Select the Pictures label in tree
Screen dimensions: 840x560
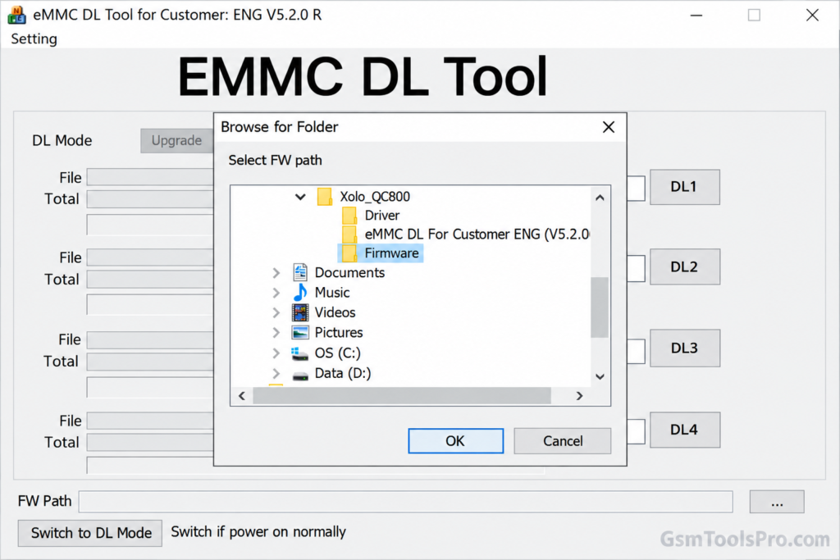click(339, 332)
